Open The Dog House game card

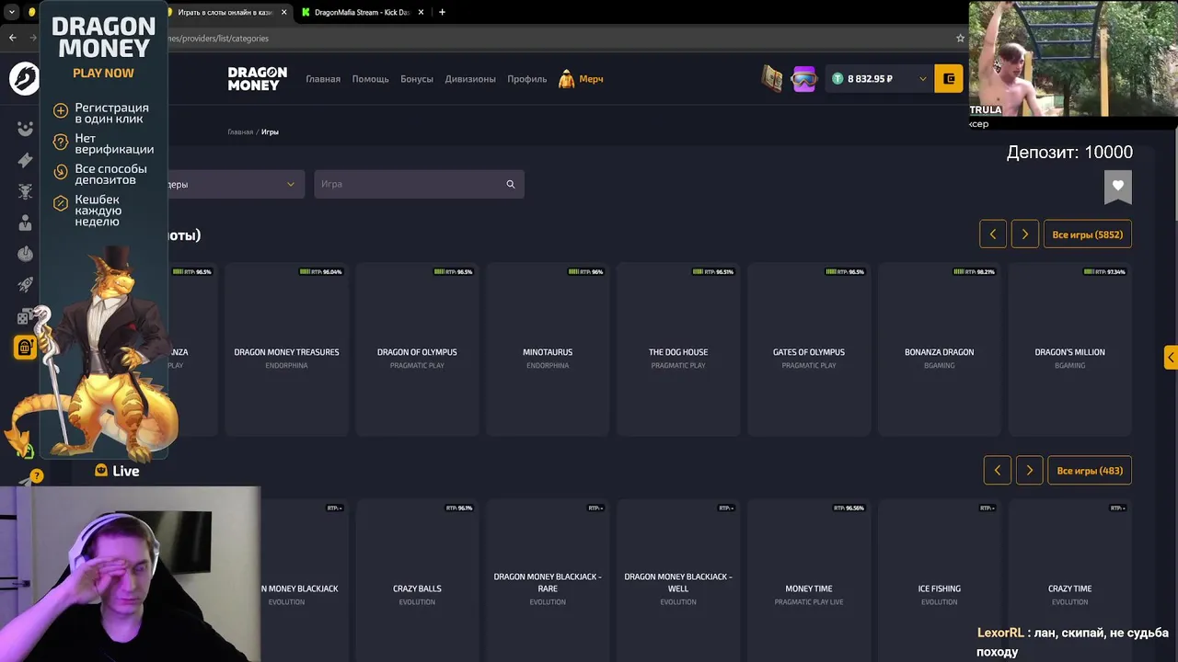point(678,349)
